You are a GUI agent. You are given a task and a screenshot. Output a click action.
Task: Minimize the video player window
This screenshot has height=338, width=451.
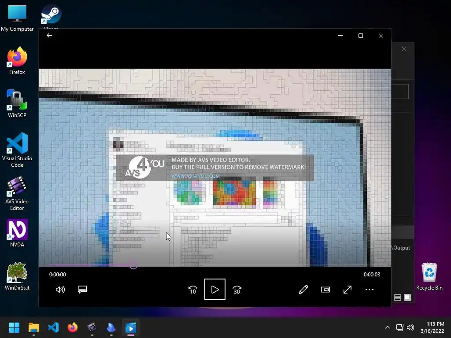click(x=340, y=35)
